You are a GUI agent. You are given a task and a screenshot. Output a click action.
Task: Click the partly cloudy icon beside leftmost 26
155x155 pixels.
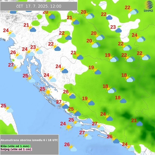point(19,56)
